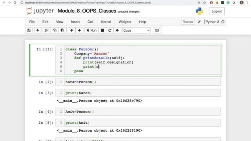Open the Cell menu
Viewport: 251px width, 141px height.
click(90, 22)
